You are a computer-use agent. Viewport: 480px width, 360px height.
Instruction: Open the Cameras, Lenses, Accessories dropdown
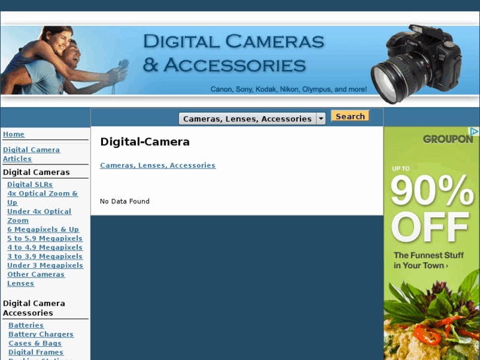tap(252, 119)
